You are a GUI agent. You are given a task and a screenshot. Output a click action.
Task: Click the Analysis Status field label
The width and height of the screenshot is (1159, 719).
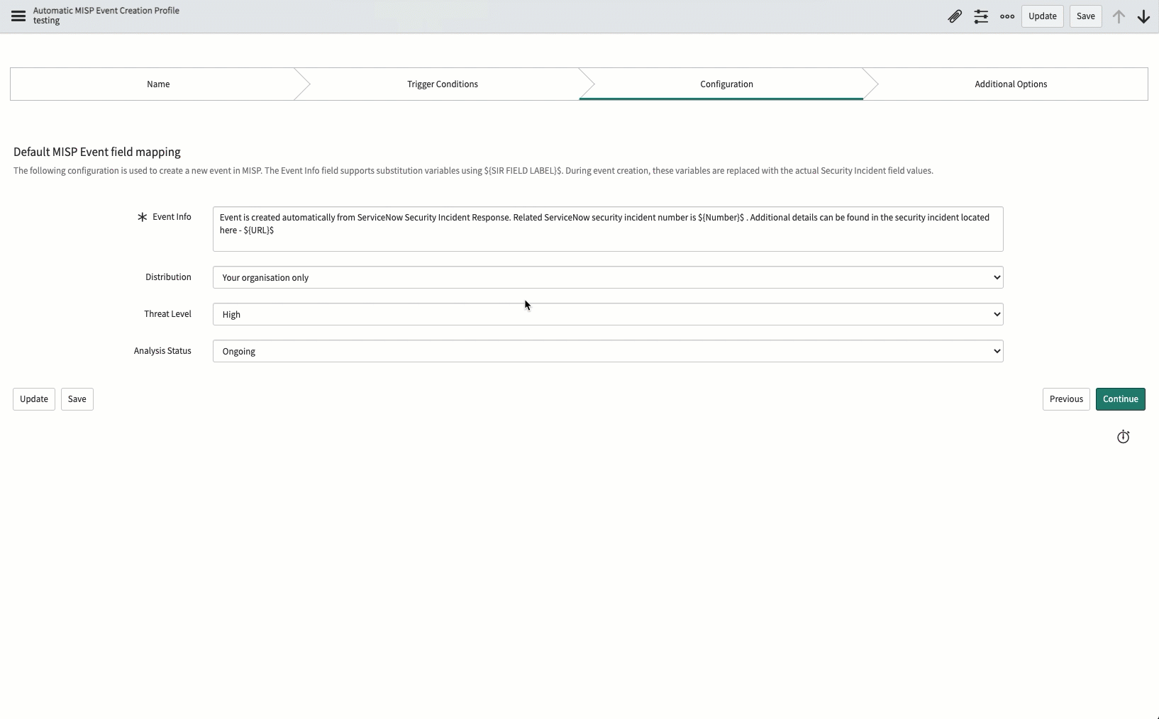[162, 351]
